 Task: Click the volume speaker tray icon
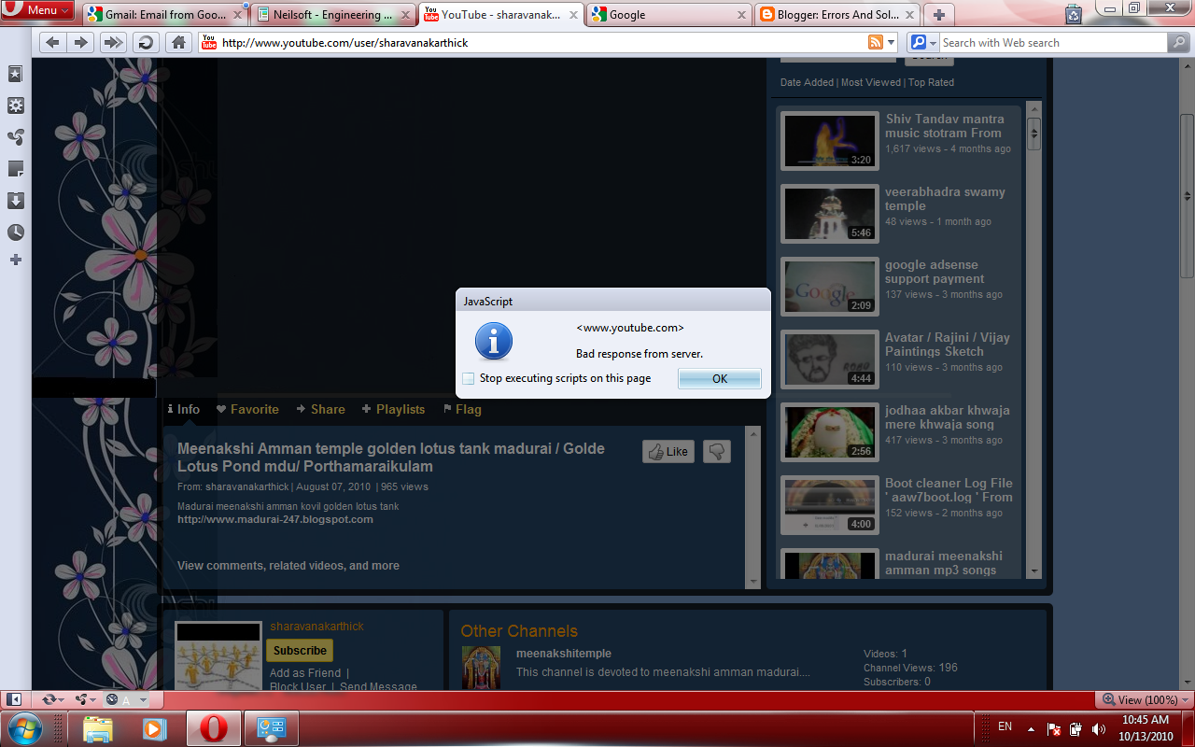[1098, 728]
